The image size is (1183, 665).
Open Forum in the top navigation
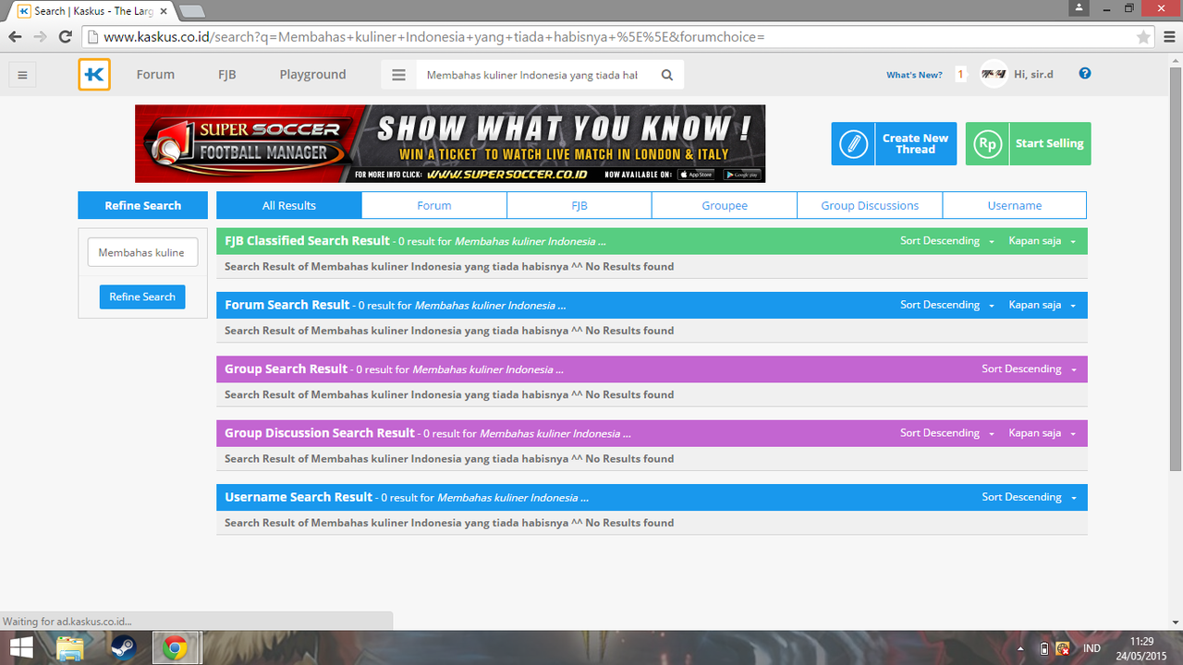(x=155, y=75)
